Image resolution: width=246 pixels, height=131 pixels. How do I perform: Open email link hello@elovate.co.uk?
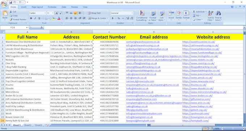pyautogui.click(x=137, y=89)
